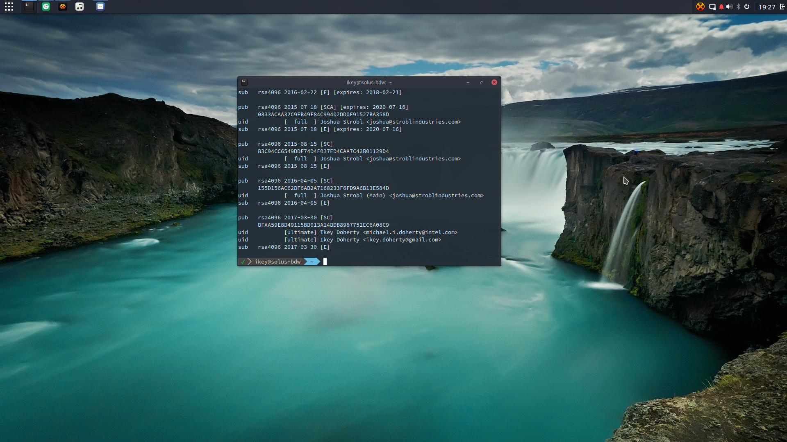Click fingerprint 0833ACAA32C9EB49F84C99402DD0E91527BA358D
The width and height of the screenshot is (787, 442).
coord(323,115)
